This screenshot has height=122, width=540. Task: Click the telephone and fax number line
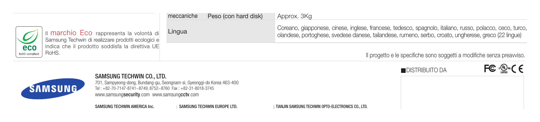155,88
